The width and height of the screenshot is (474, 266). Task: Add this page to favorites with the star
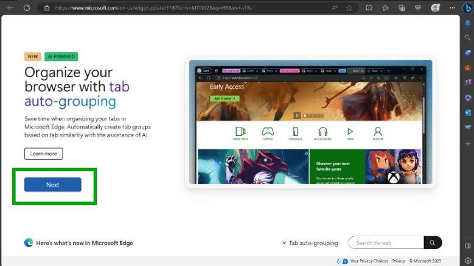coord(349,8)
